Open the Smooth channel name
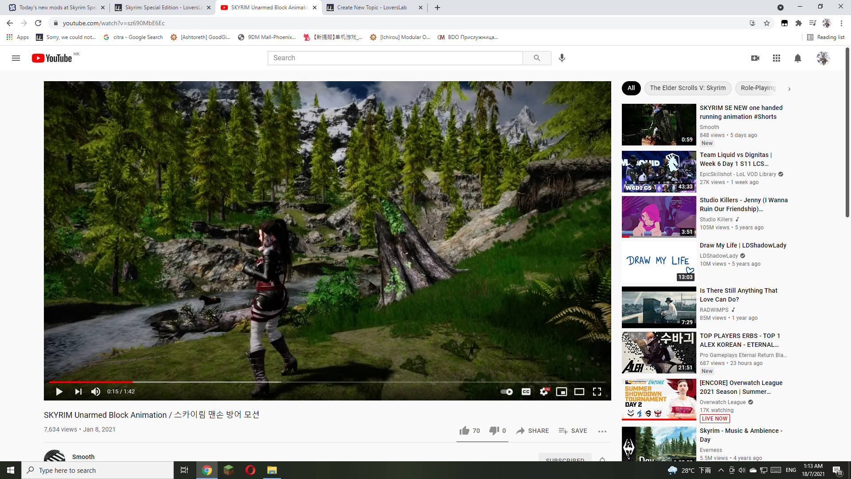The height and width of the screenshot is (479, 851). click(83, 457)
